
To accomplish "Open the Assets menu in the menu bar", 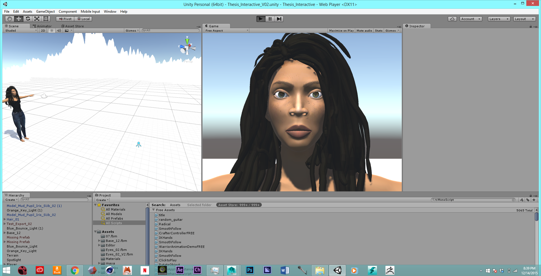I will [x=27, y=12].
